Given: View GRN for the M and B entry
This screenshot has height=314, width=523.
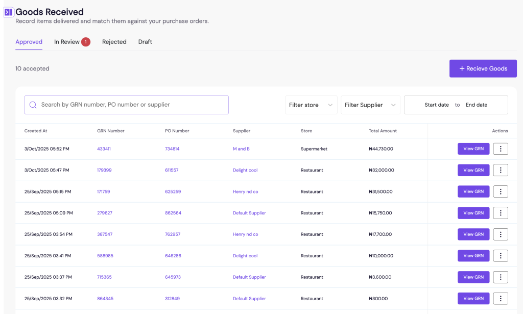Looking at the screenshot, I should tap(473, 149).
